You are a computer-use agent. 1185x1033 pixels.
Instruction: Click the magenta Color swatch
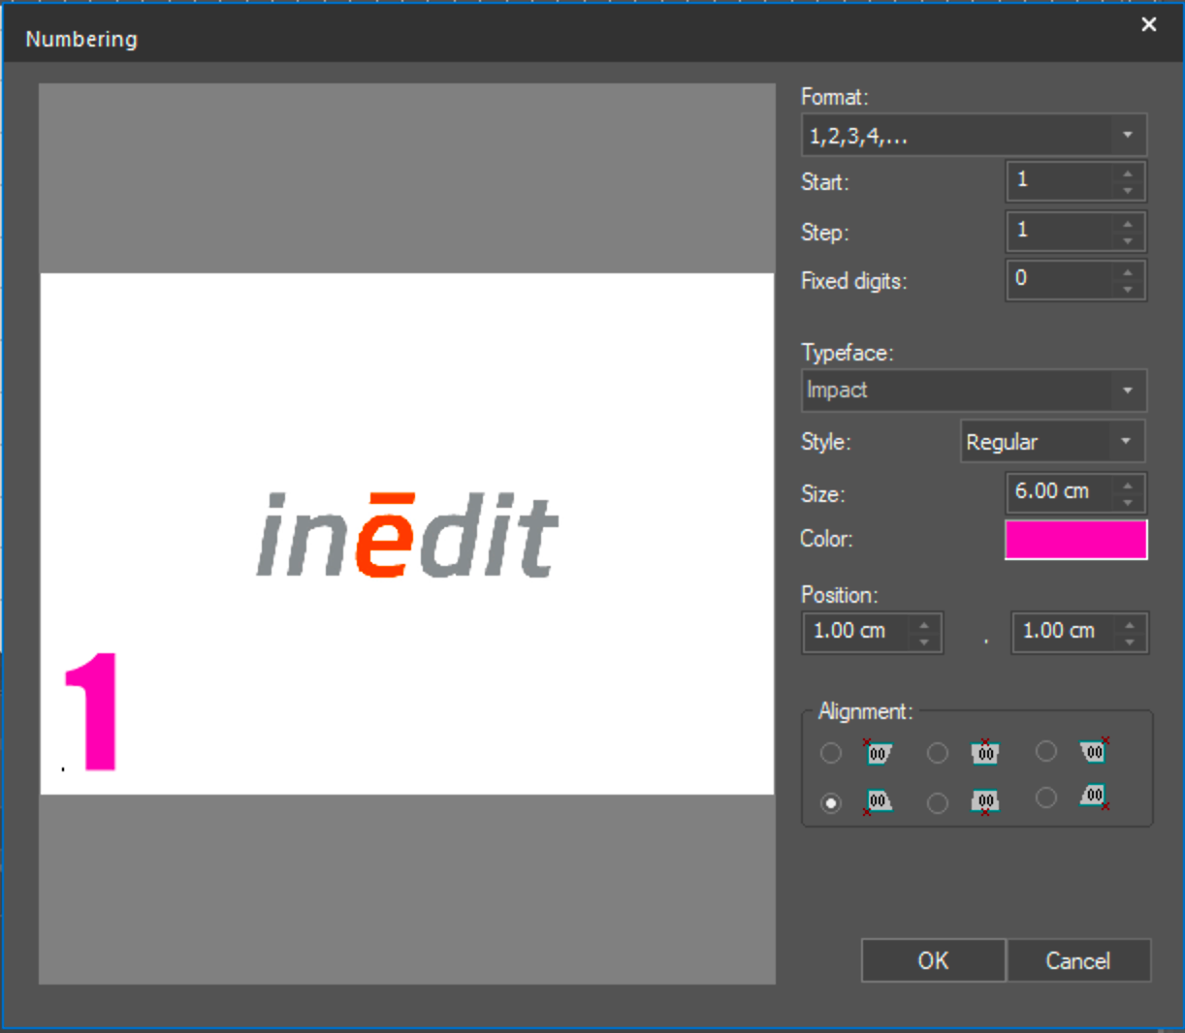click(1075, 540)
